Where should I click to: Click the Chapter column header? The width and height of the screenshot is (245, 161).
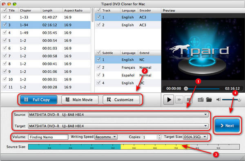coord(30,11)
